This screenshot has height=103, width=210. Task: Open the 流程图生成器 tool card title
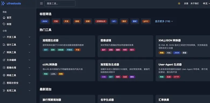51,40
